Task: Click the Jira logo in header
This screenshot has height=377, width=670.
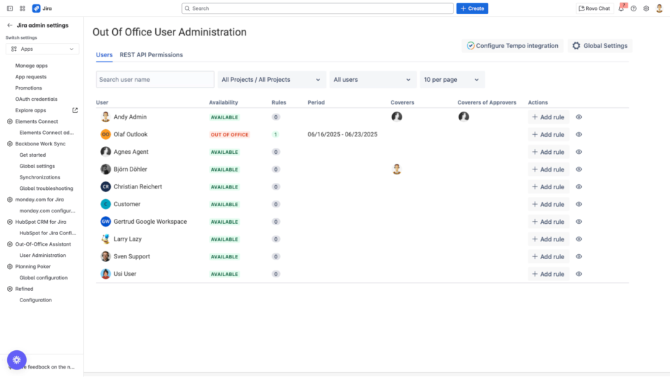Action: tap(37, 8)
